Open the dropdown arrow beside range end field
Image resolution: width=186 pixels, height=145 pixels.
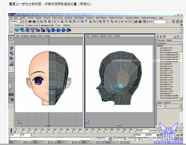[158, 135]
